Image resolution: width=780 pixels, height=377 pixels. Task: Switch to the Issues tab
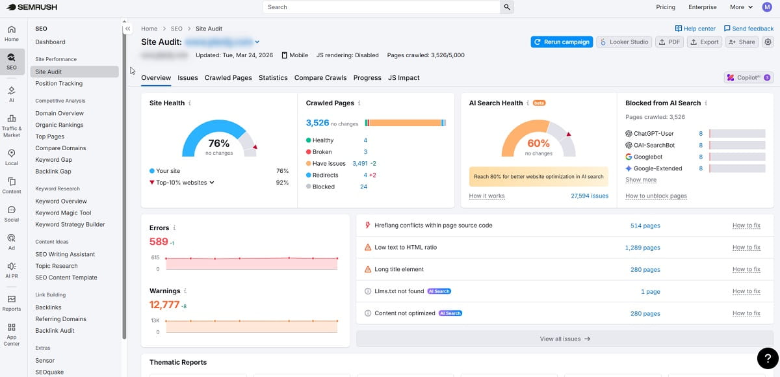tap(188, 77)
